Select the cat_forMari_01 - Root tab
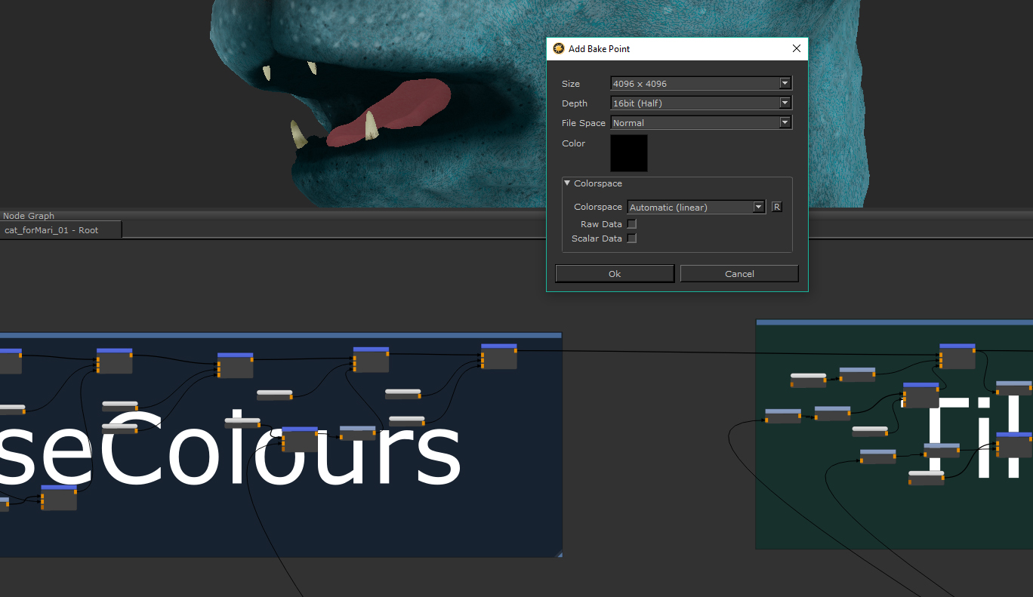Viewport: 1033px width, 597px height. 51,230
